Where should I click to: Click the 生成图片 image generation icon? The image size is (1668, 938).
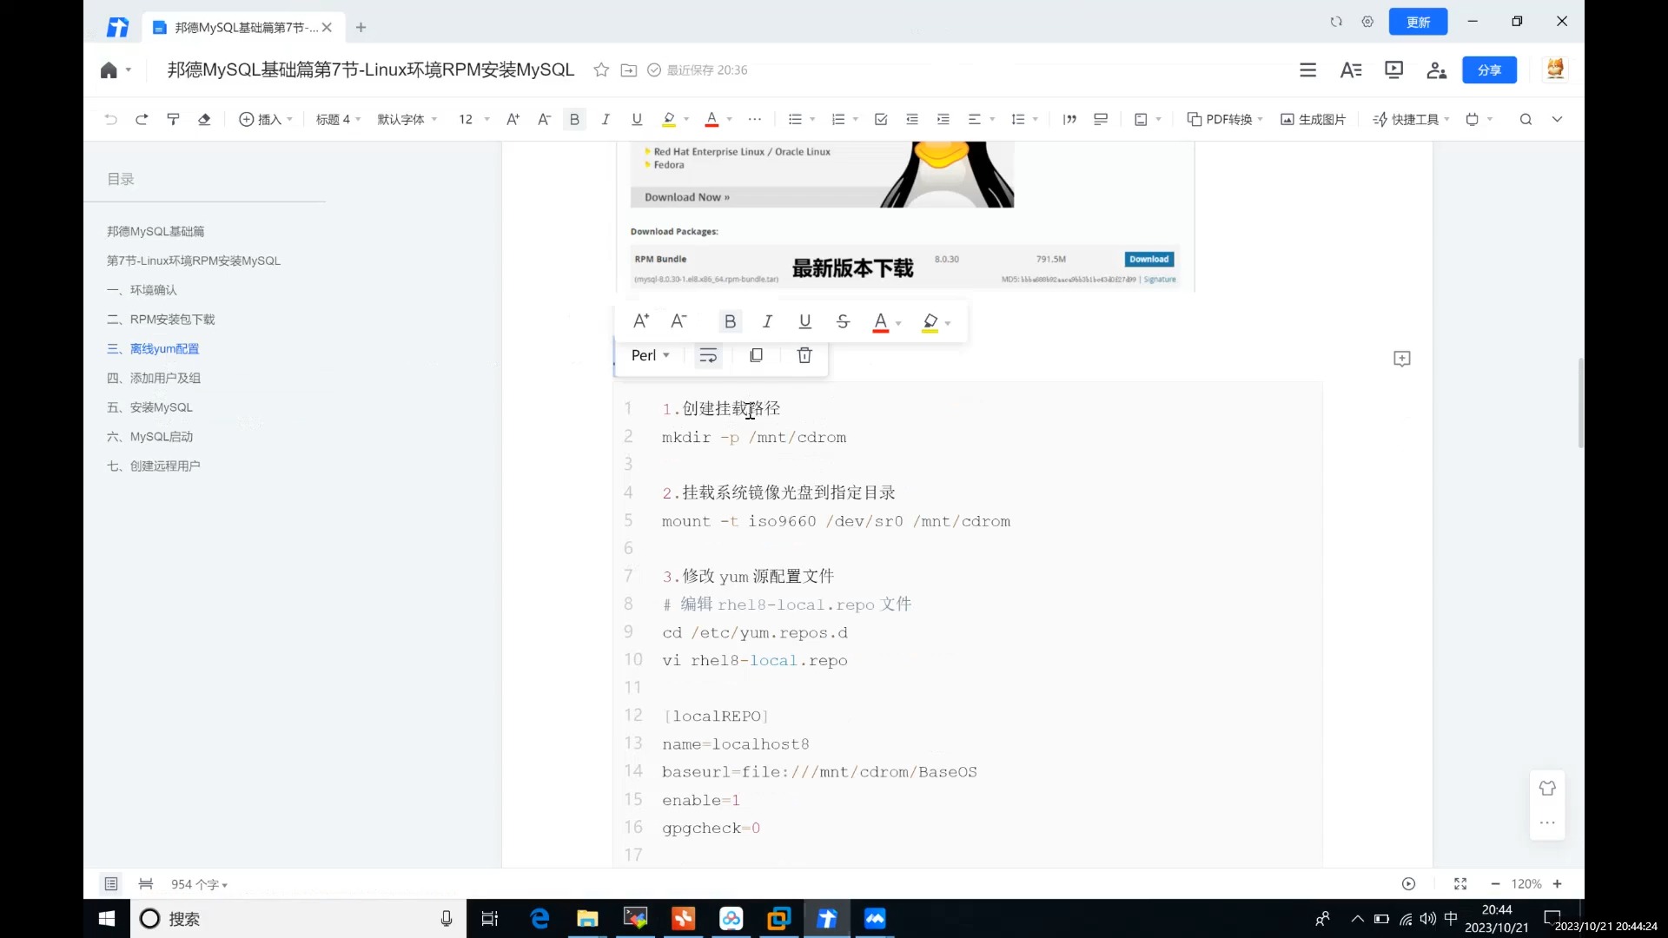(1312, 119)
